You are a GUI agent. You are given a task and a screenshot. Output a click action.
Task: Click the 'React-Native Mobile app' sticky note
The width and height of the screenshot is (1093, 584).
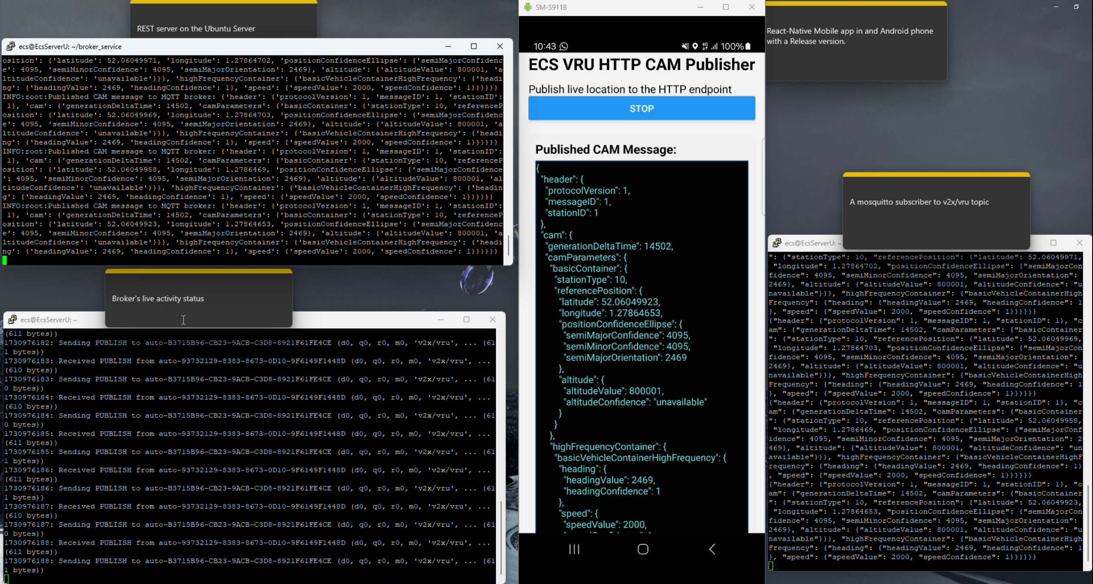[x=856, y=41]
